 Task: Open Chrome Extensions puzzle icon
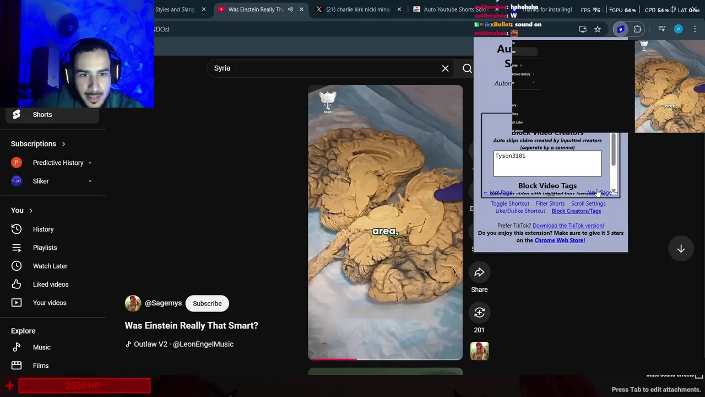click(637, 29)
